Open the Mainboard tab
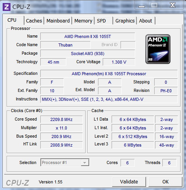The height and width of the screenshot is (190, 186). pyautogui.click(x=58, y=21)
